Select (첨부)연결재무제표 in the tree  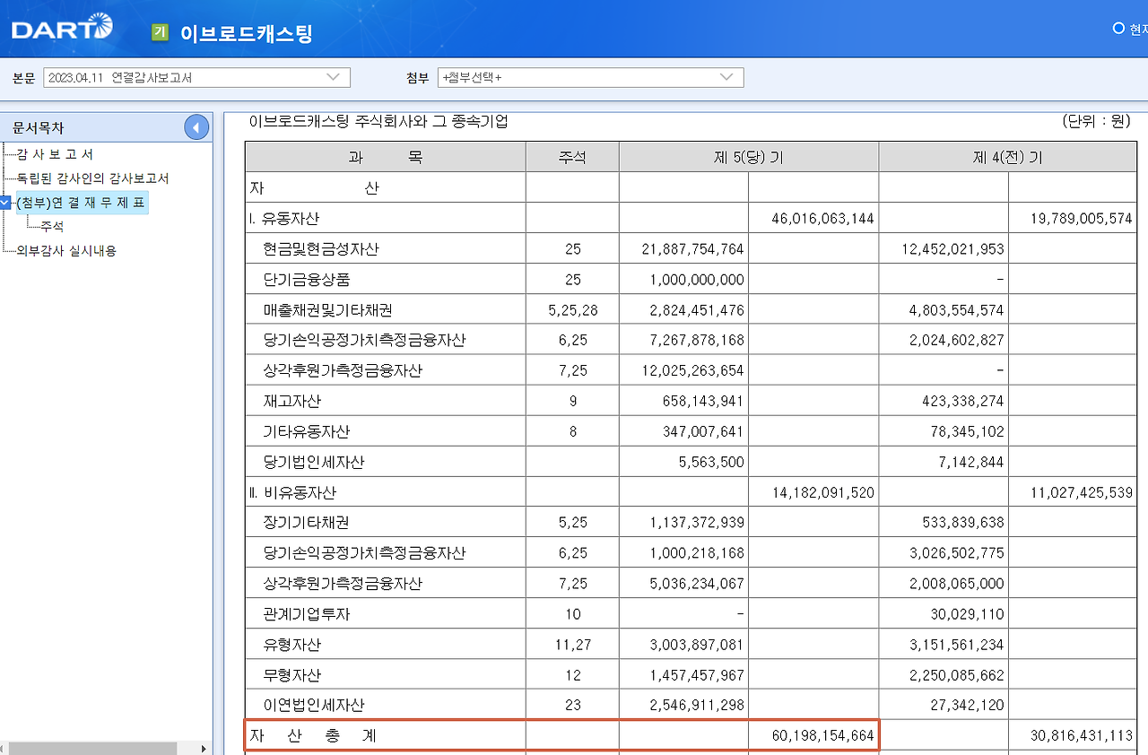pyautogui.click(x=81, y=203)
